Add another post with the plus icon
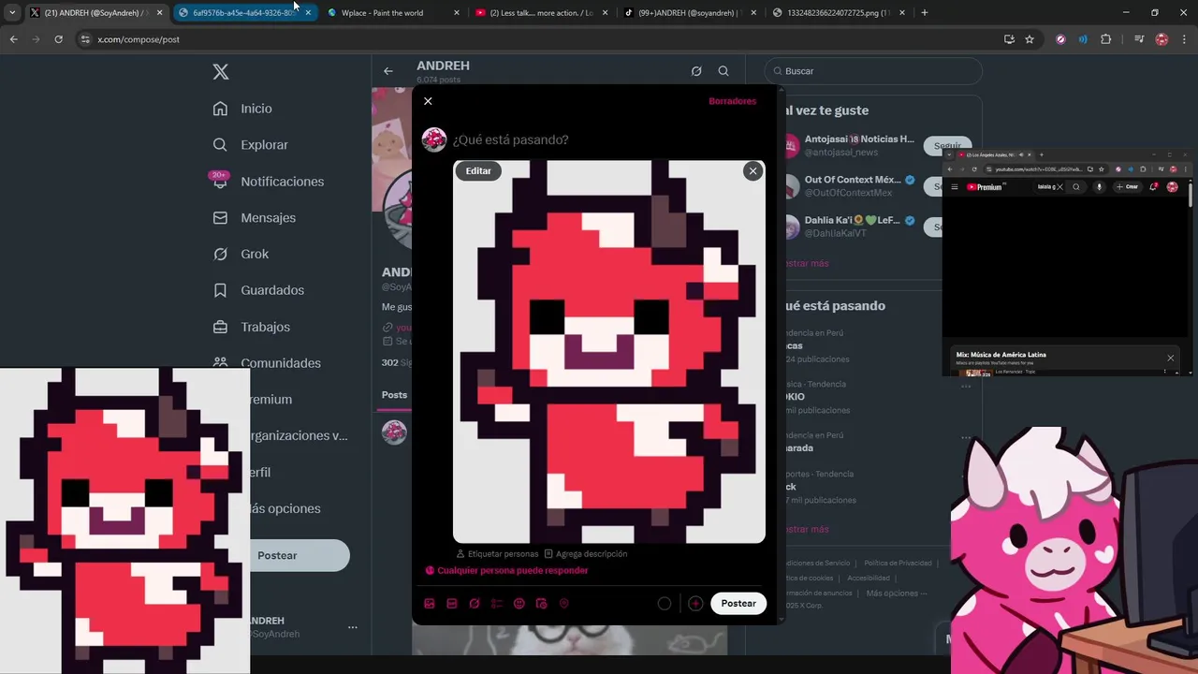 (x=695, y=604)
